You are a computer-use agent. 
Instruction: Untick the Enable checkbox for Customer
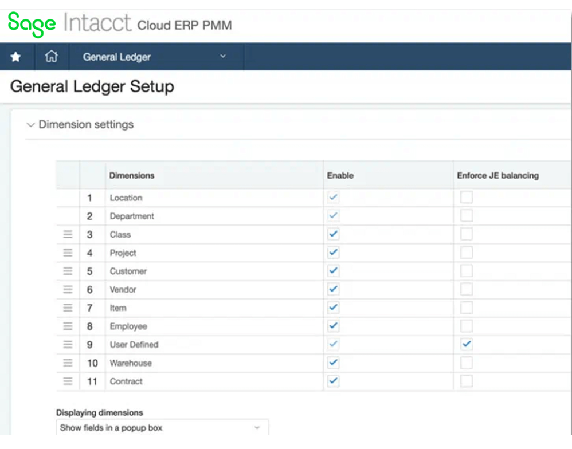pyautogui.click(x=333, y=271)
